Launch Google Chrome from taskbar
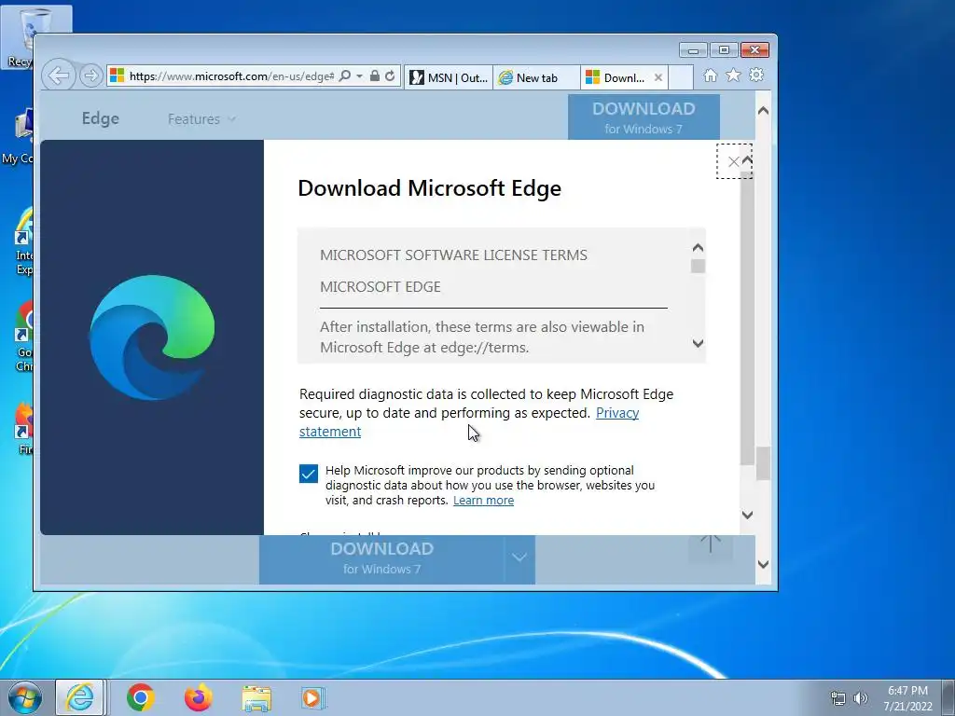 coord(141,697)
